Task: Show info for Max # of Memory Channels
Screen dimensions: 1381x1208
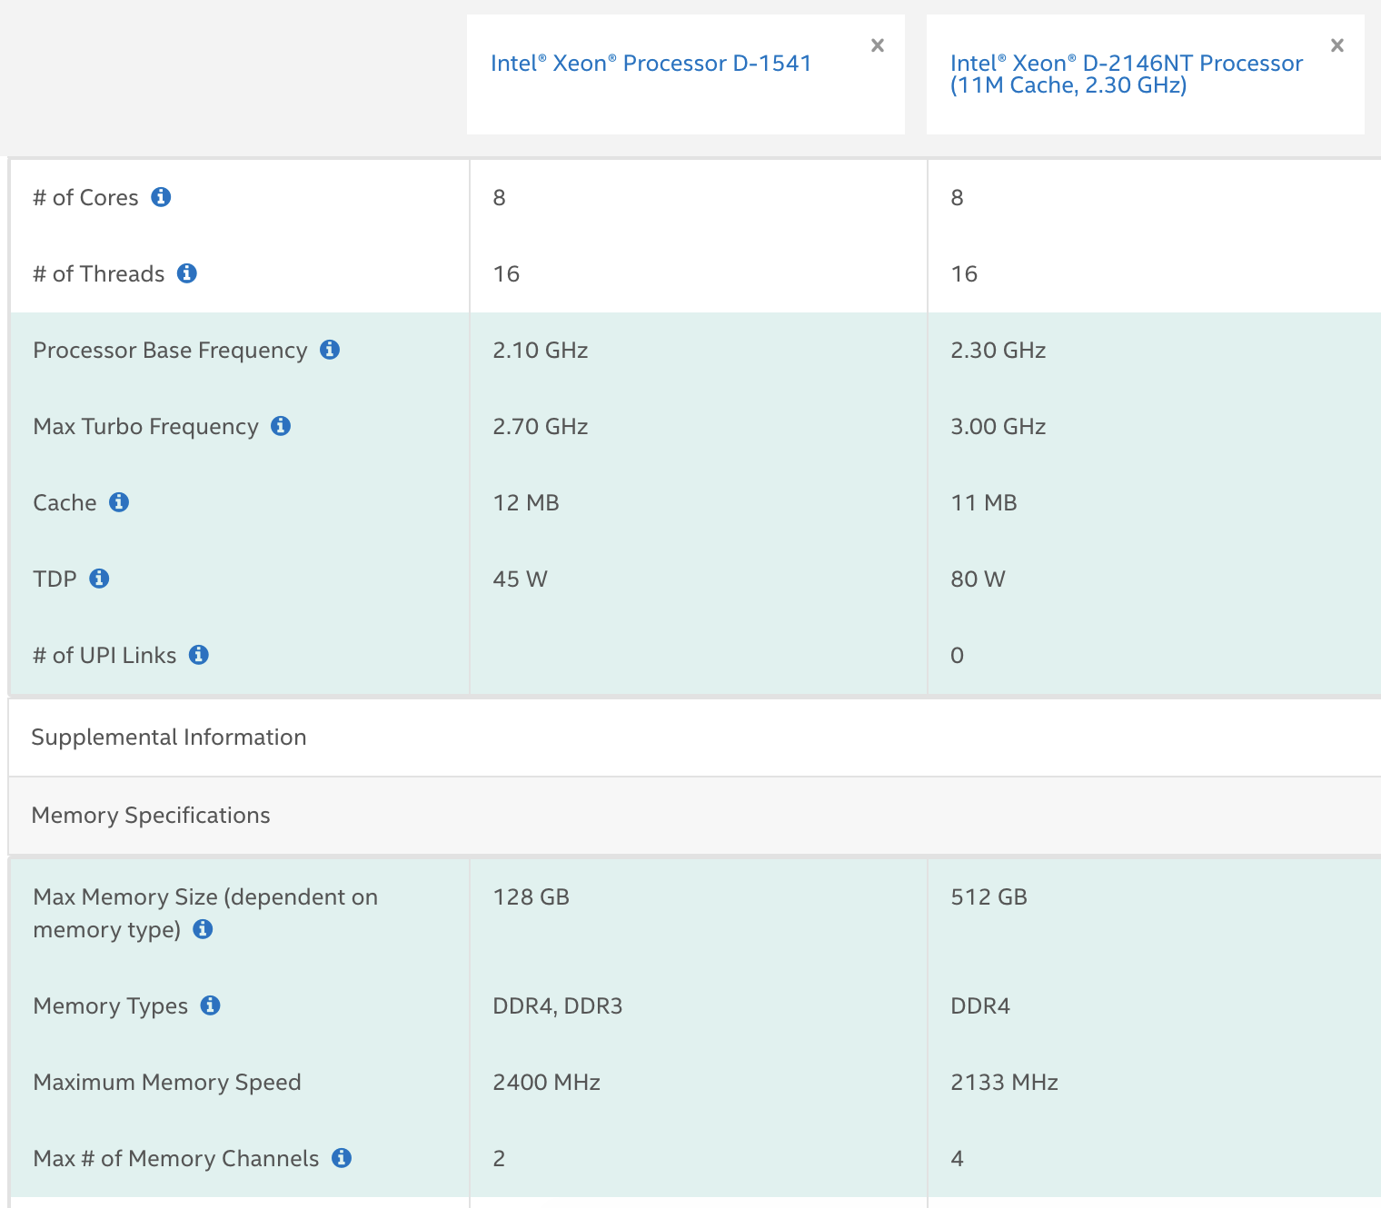Action: [x=342, y=1158]
